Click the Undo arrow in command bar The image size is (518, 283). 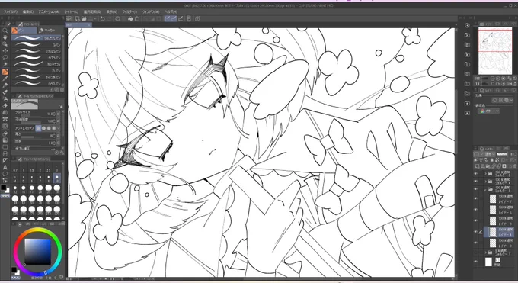(102, 19)
